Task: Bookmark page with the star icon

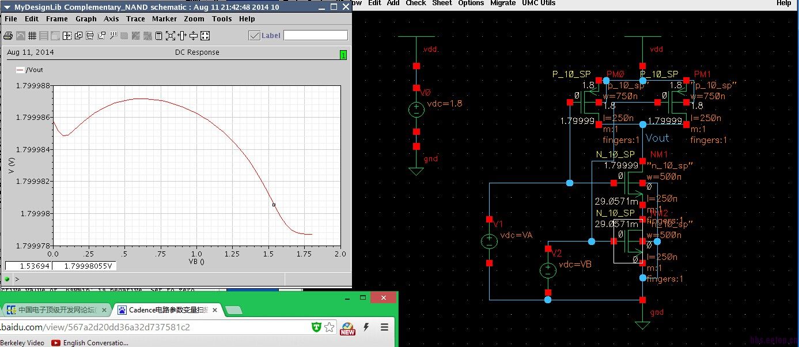Action: [329, 327]
